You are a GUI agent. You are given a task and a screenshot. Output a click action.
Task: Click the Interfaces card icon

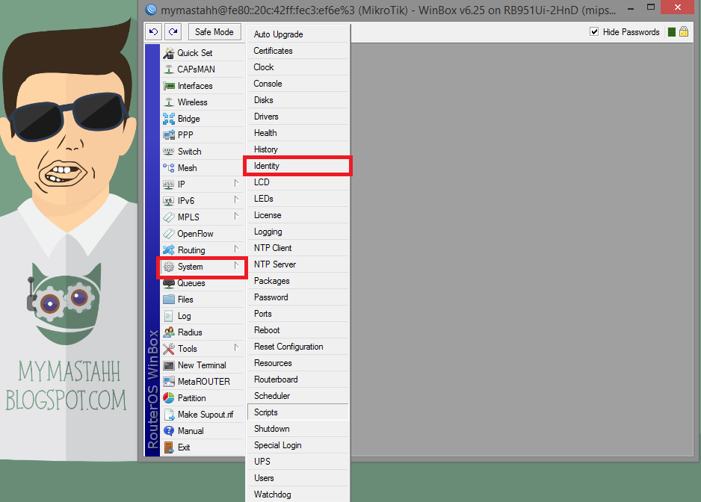[x=169, y=86]
